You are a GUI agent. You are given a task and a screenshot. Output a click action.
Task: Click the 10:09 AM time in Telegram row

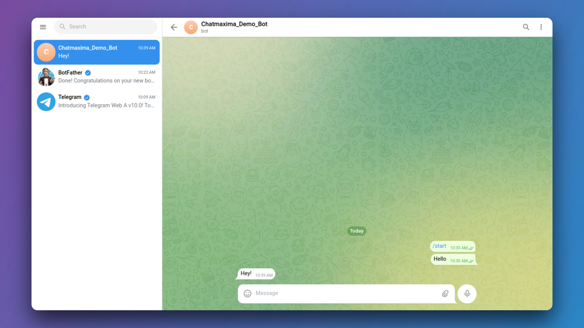(146, 97)
